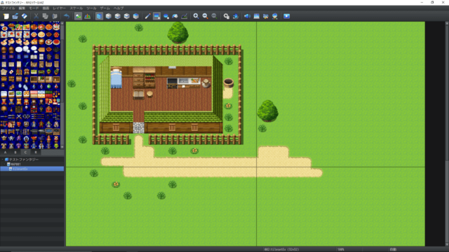This screenshot has height=252, width=449.
Task: Open the Plugin Manager
Action: pos(236,16)
